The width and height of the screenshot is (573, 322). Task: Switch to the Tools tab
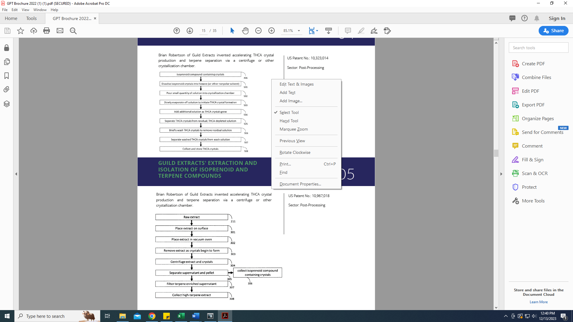tap(31, 18)
